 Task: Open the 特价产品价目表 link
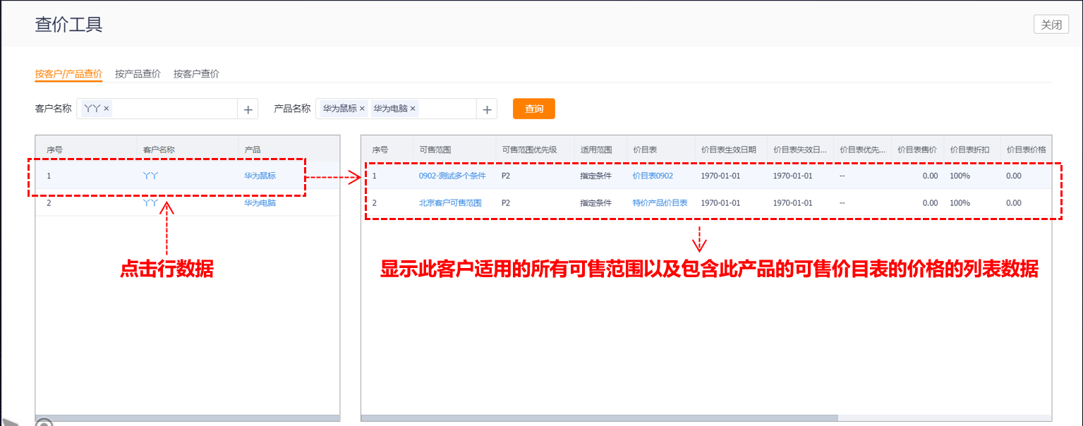point(660,203)
